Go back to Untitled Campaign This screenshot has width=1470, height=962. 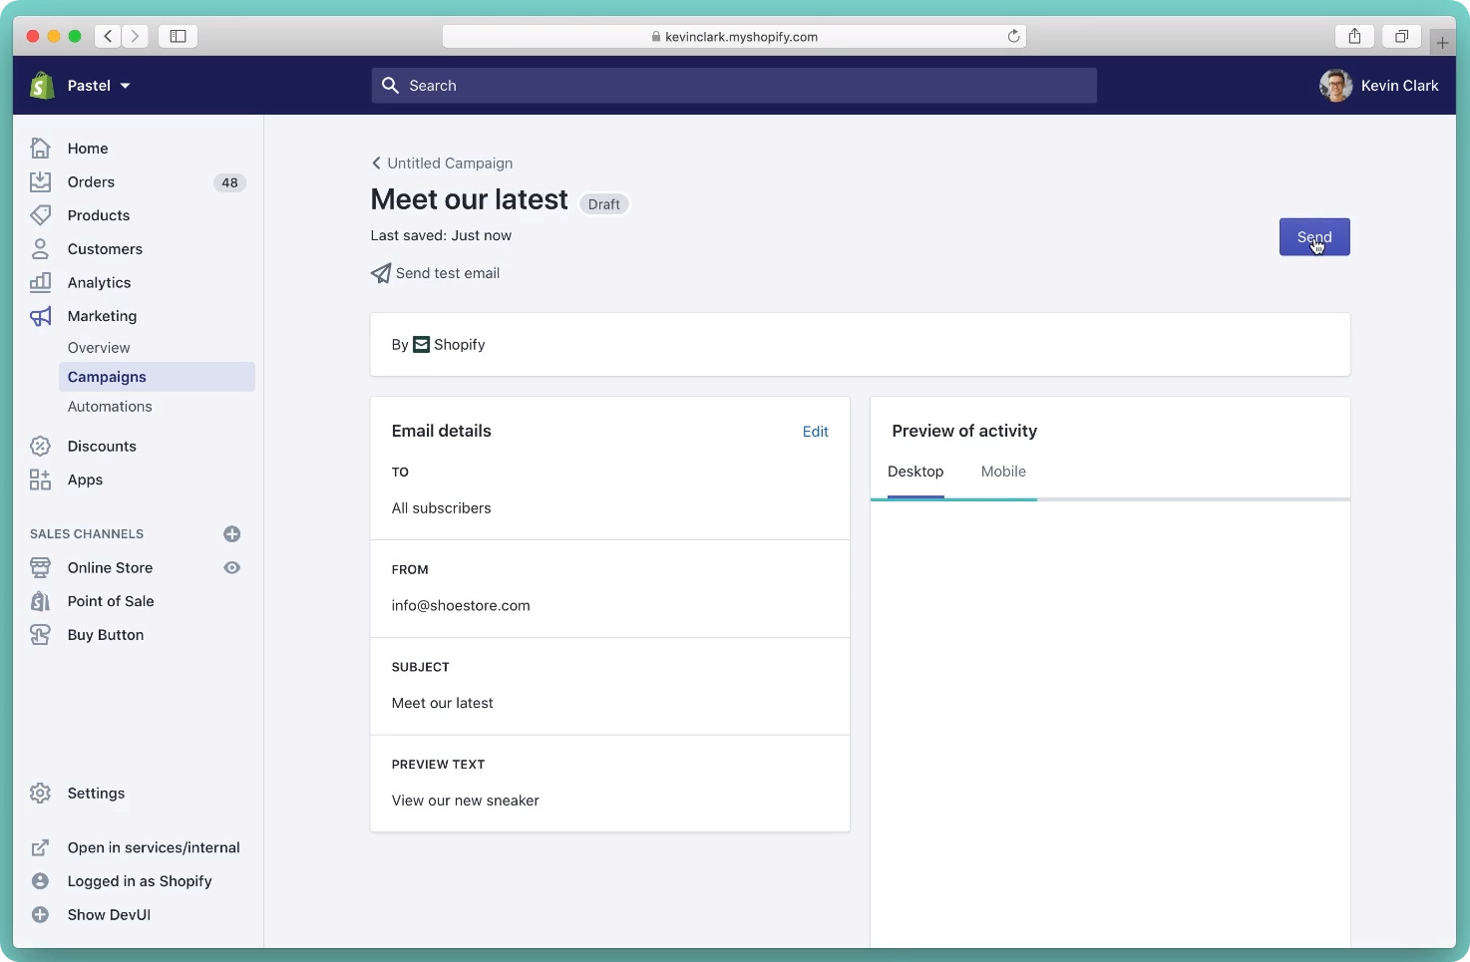[x=442, y=163]
